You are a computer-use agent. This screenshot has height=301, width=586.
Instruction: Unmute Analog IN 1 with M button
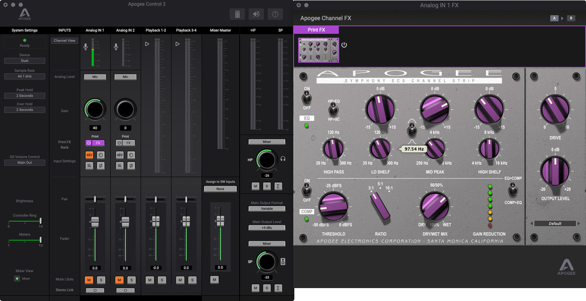pyautogui.click(x=89, y=280)
